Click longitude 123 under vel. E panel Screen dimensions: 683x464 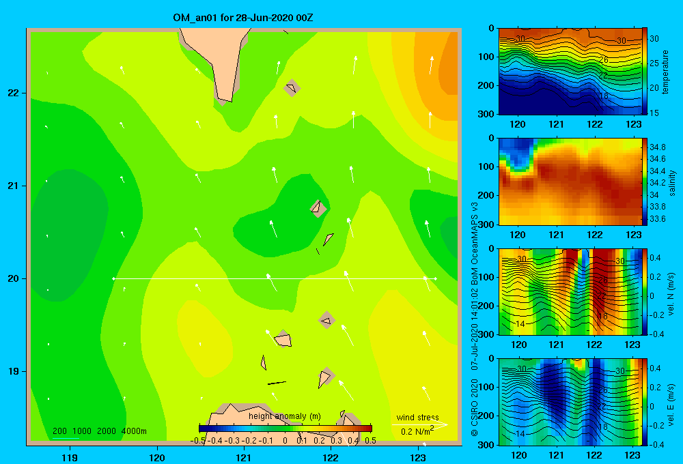point(632,455)
